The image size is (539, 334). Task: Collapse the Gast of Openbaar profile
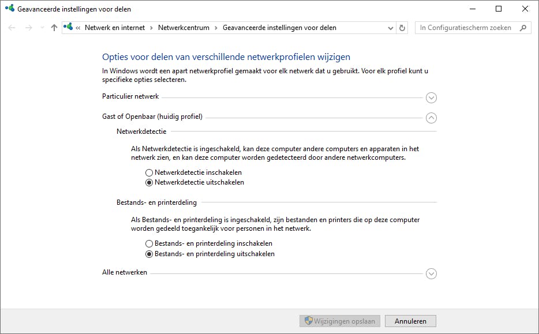pyautogui.click(x=431, y=118)
